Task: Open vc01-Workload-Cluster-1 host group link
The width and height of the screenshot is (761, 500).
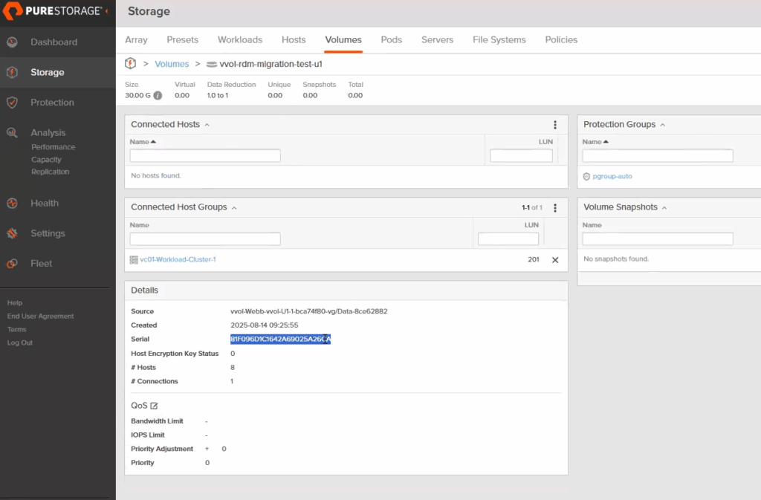Action: click(x=178, y=259)
